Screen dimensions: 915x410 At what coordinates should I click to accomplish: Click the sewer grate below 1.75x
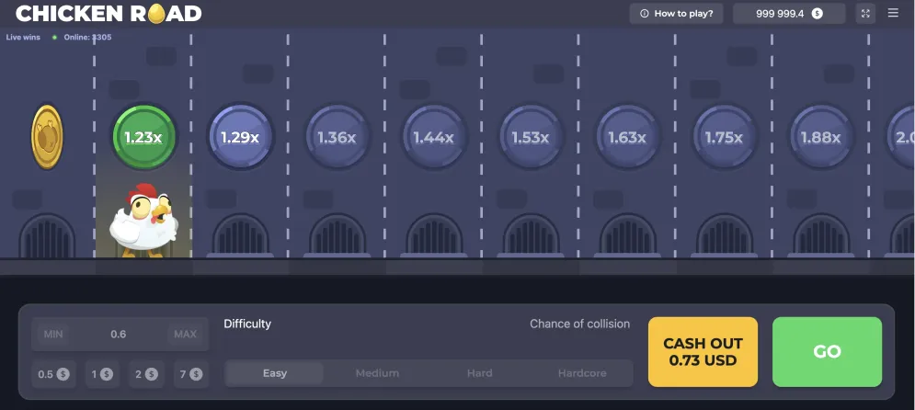coord(725,235)
